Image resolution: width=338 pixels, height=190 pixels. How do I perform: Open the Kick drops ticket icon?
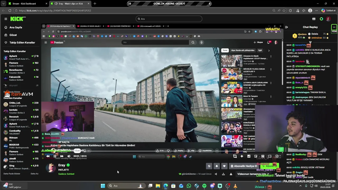314,19
